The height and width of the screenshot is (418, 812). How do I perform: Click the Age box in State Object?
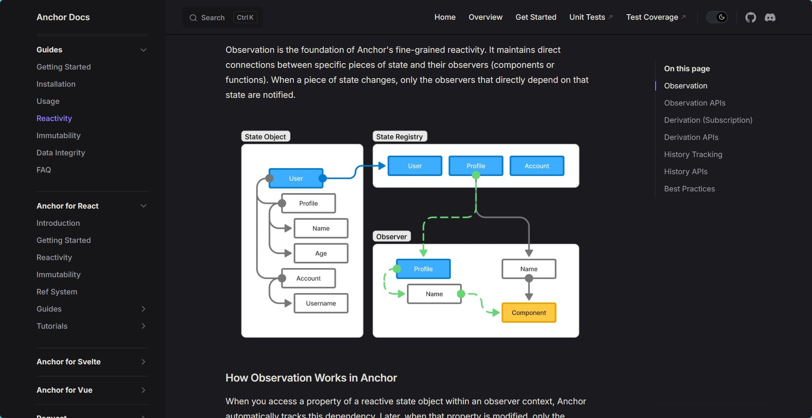click(321, 253)
